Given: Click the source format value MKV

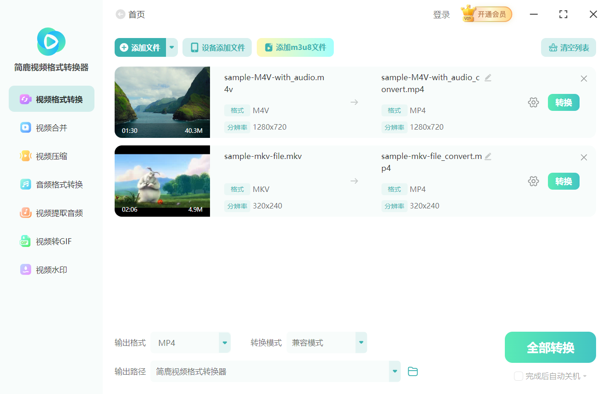Looking at the screenshot, I should (261, 189).
